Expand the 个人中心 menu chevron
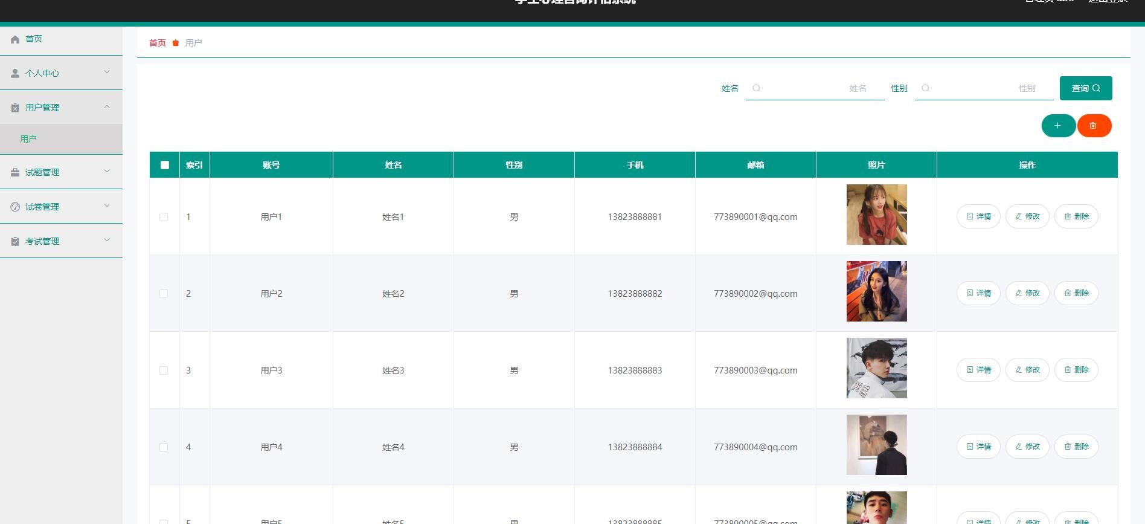1145x524 pixels. pyautogui.click(x=107, y=73)
